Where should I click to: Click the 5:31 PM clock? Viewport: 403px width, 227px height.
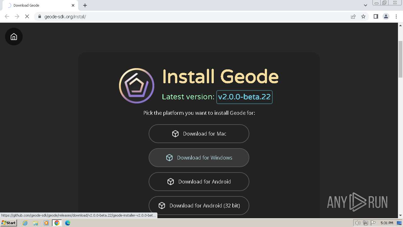click(x=387, y=223)
